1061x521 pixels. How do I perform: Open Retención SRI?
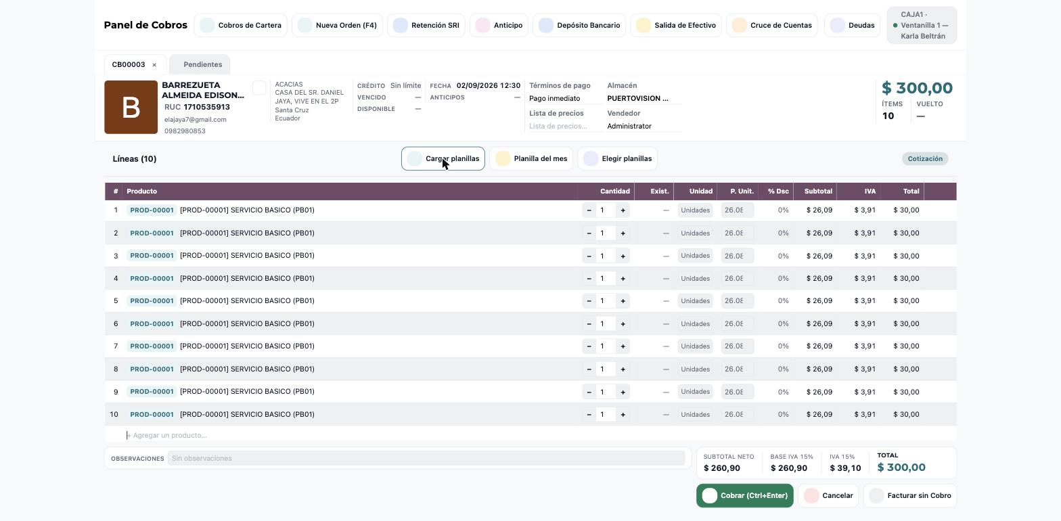(x=426, y=25)
